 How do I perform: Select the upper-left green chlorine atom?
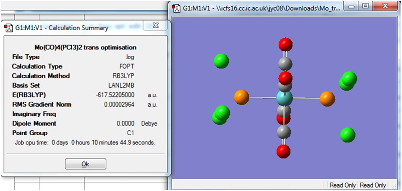click(x=221, y=61)
